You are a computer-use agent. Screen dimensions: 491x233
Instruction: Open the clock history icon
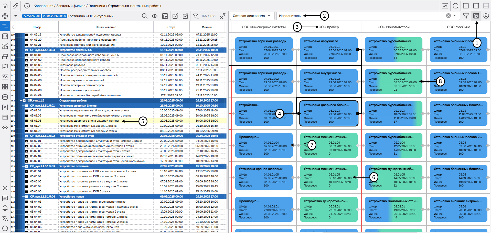pyautogui.click(x=27, y=6)
